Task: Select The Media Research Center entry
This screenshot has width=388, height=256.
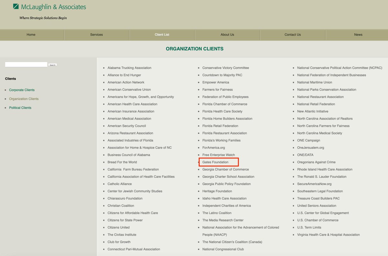Action: coord(223,220)
